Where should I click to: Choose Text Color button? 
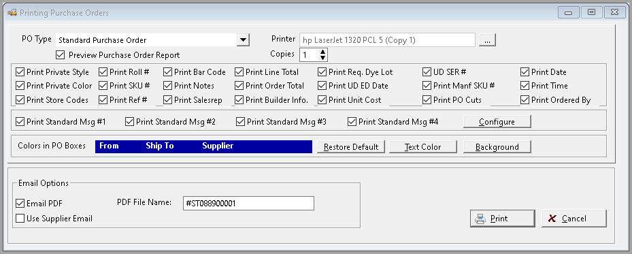point(423,147)
